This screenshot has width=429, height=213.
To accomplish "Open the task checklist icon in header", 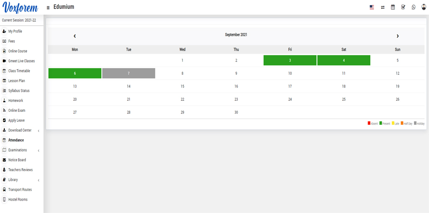I will (x=403, y=7).
